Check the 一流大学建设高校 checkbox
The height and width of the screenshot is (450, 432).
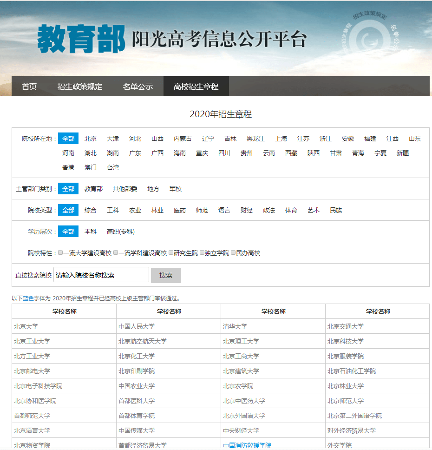click(60, 253)
